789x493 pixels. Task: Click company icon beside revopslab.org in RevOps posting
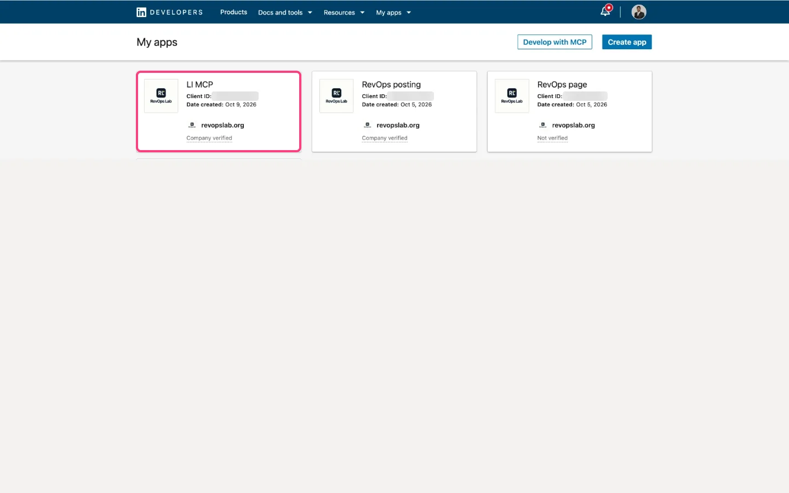[x=367, y=125]
